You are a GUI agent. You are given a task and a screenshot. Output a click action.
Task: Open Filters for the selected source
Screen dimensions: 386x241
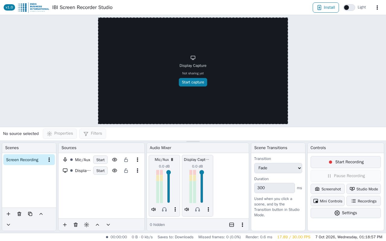(x=93, y=134)
